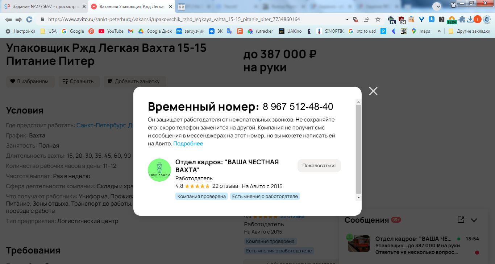Click the Пожаловаться button
The height and width of the screenshot is (264, 495).
tap(319, 165)
